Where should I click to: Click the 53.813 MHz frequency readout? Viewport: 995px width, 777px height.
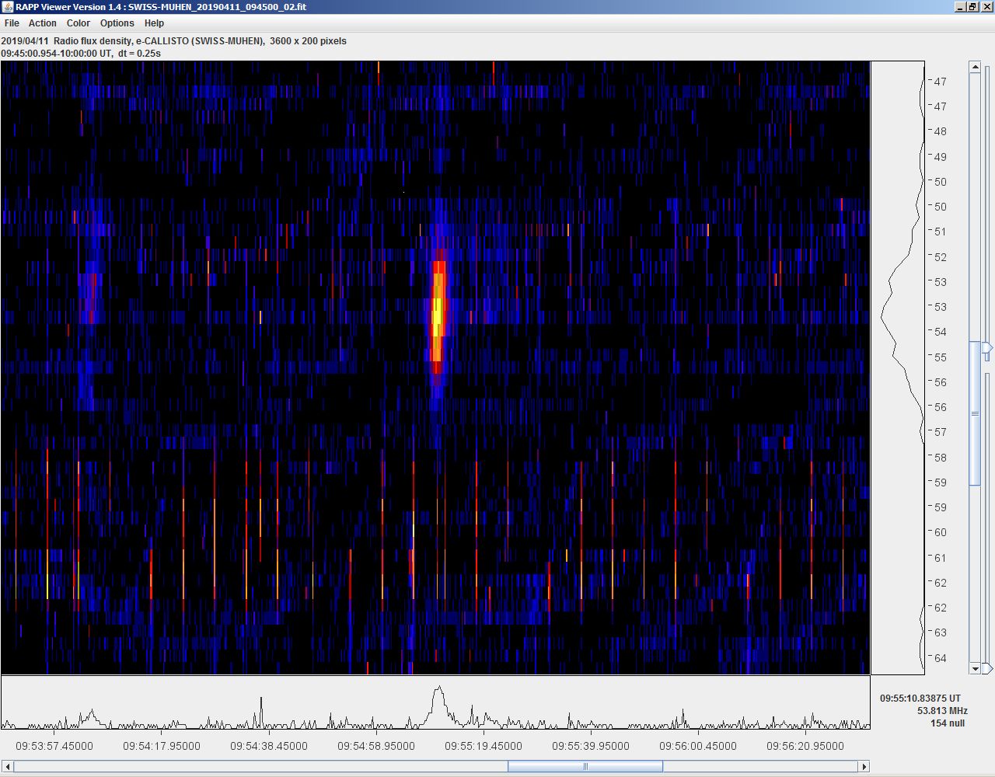tap(942, 711)
